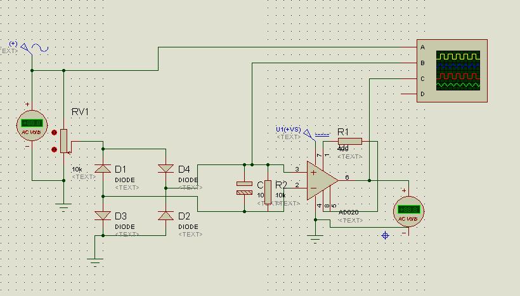Select diode D1 symbol
Image resolution: width=520 pixels, height=296 pixels.
pyautogui.click(x=103, y=169)
